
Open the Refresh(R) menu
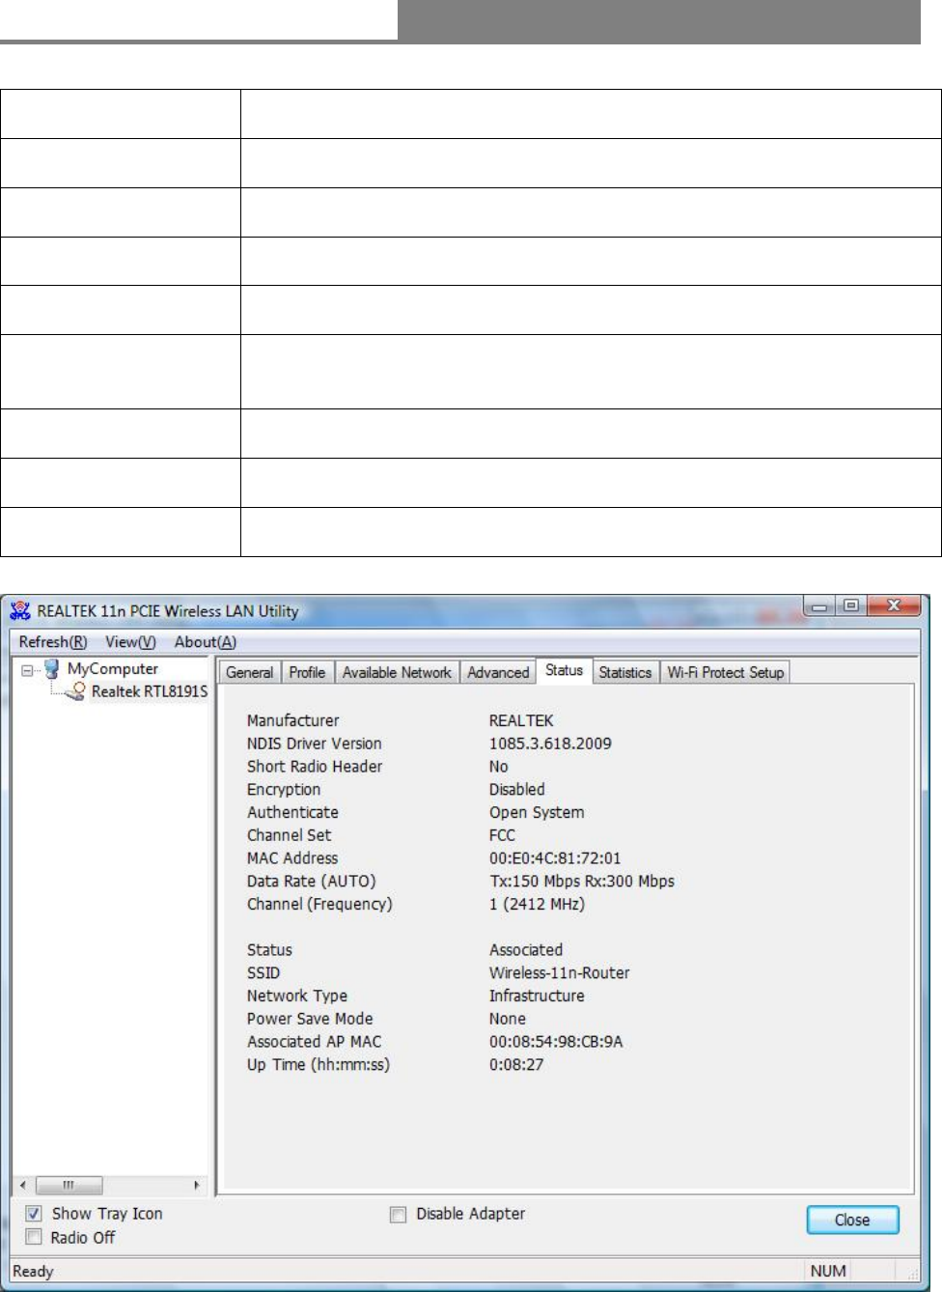53,642
